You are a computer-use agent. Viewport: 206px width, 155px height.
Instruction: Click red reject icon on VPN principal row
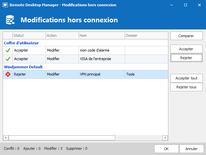pos(8,75)
